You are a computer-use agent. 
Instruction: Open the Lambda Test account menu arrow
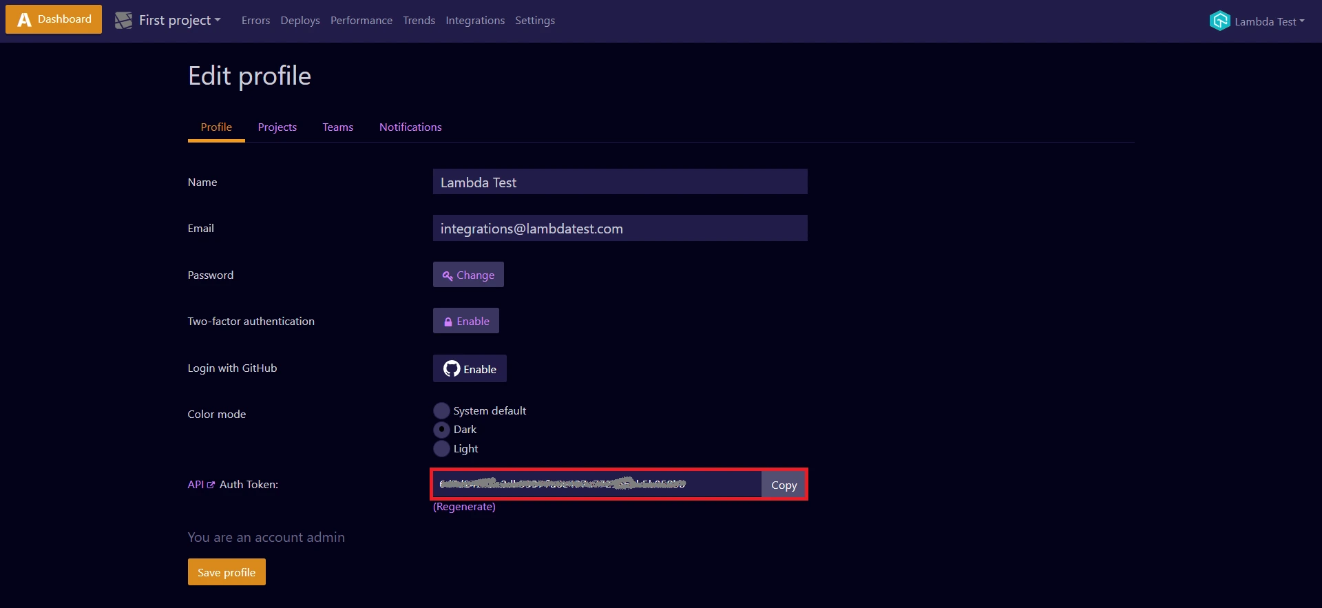[1301, 21]
